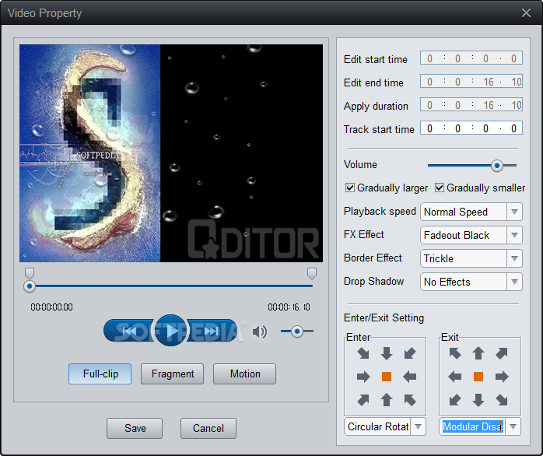Screen dimensions: 543x456
Task: Click the video preview image
Action: click(x=171, y=153)
